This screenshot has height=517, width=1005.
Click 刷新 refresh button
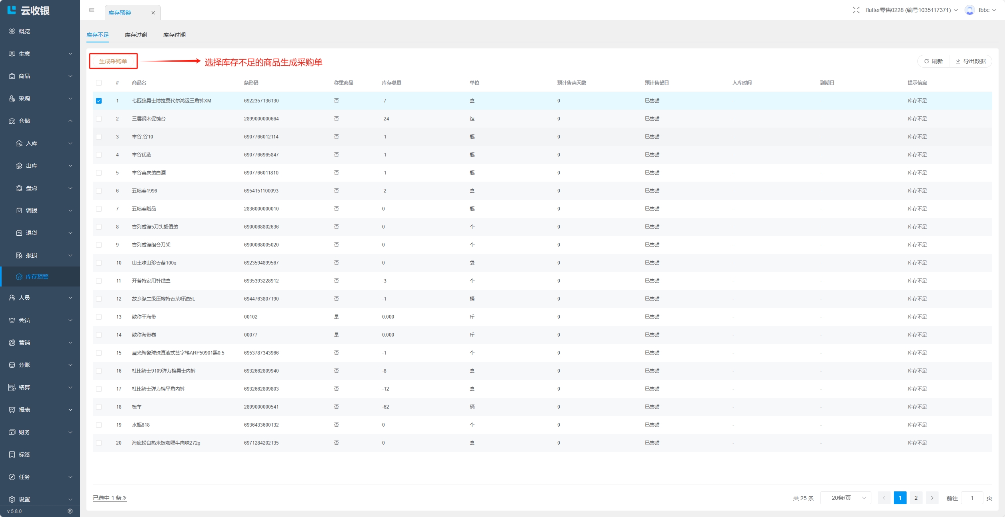[933, 61]
